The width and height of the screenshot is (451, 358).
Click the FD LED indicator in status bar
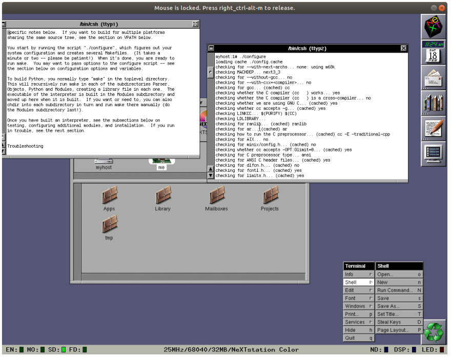click(85, 350)
